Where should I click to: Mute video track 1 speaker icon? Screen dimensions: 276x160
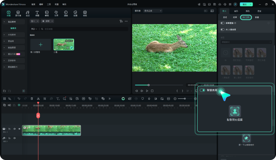pyautogui.click(x=14, y=129)
